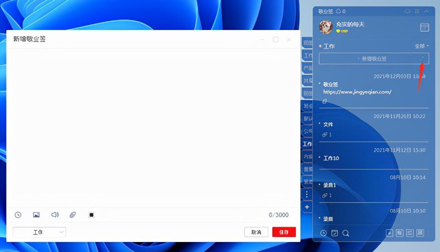Click the 取消 cancel button
This screenshot has width=440, height=252.
click(x=256, y=232)
